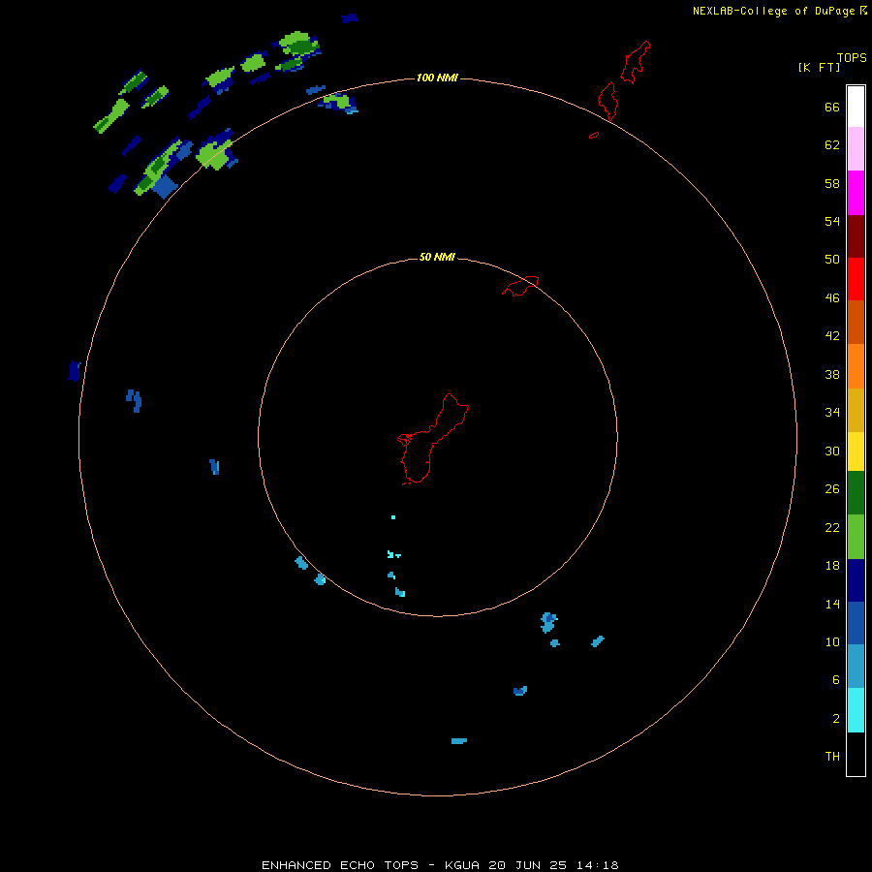Click the [K FT] units label
Viewport: 872px width, 872px height.
point(819,68)
